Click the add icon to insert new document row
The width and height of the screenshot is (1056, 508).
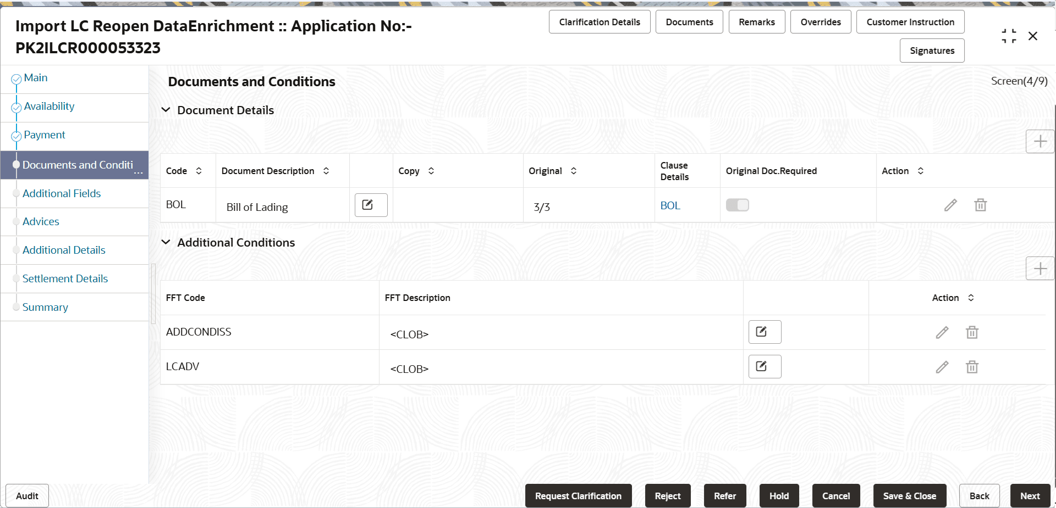[1041, 141]
